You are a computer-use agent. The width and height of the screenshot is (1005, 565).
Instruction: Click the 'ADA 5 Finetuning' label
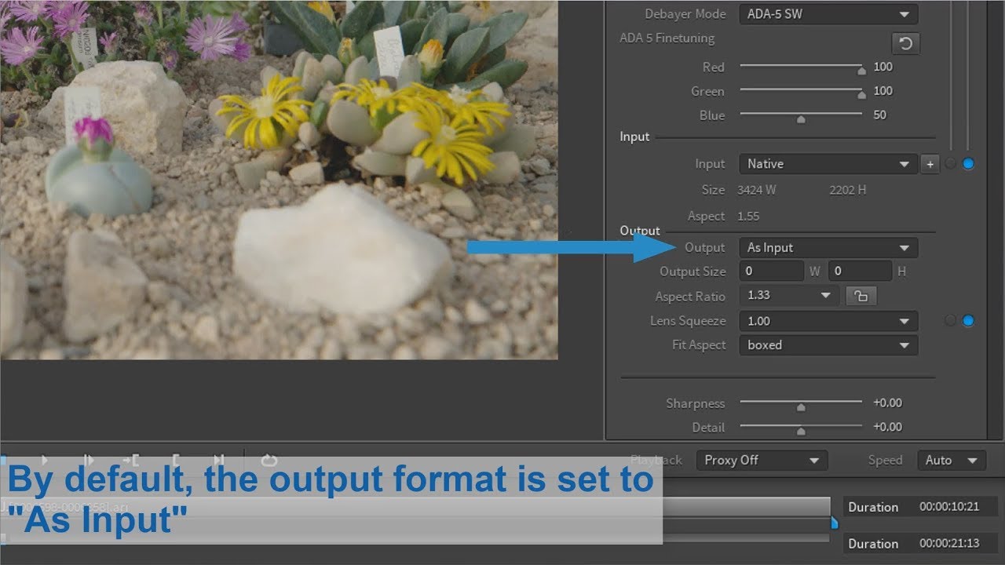pos(667,38)
